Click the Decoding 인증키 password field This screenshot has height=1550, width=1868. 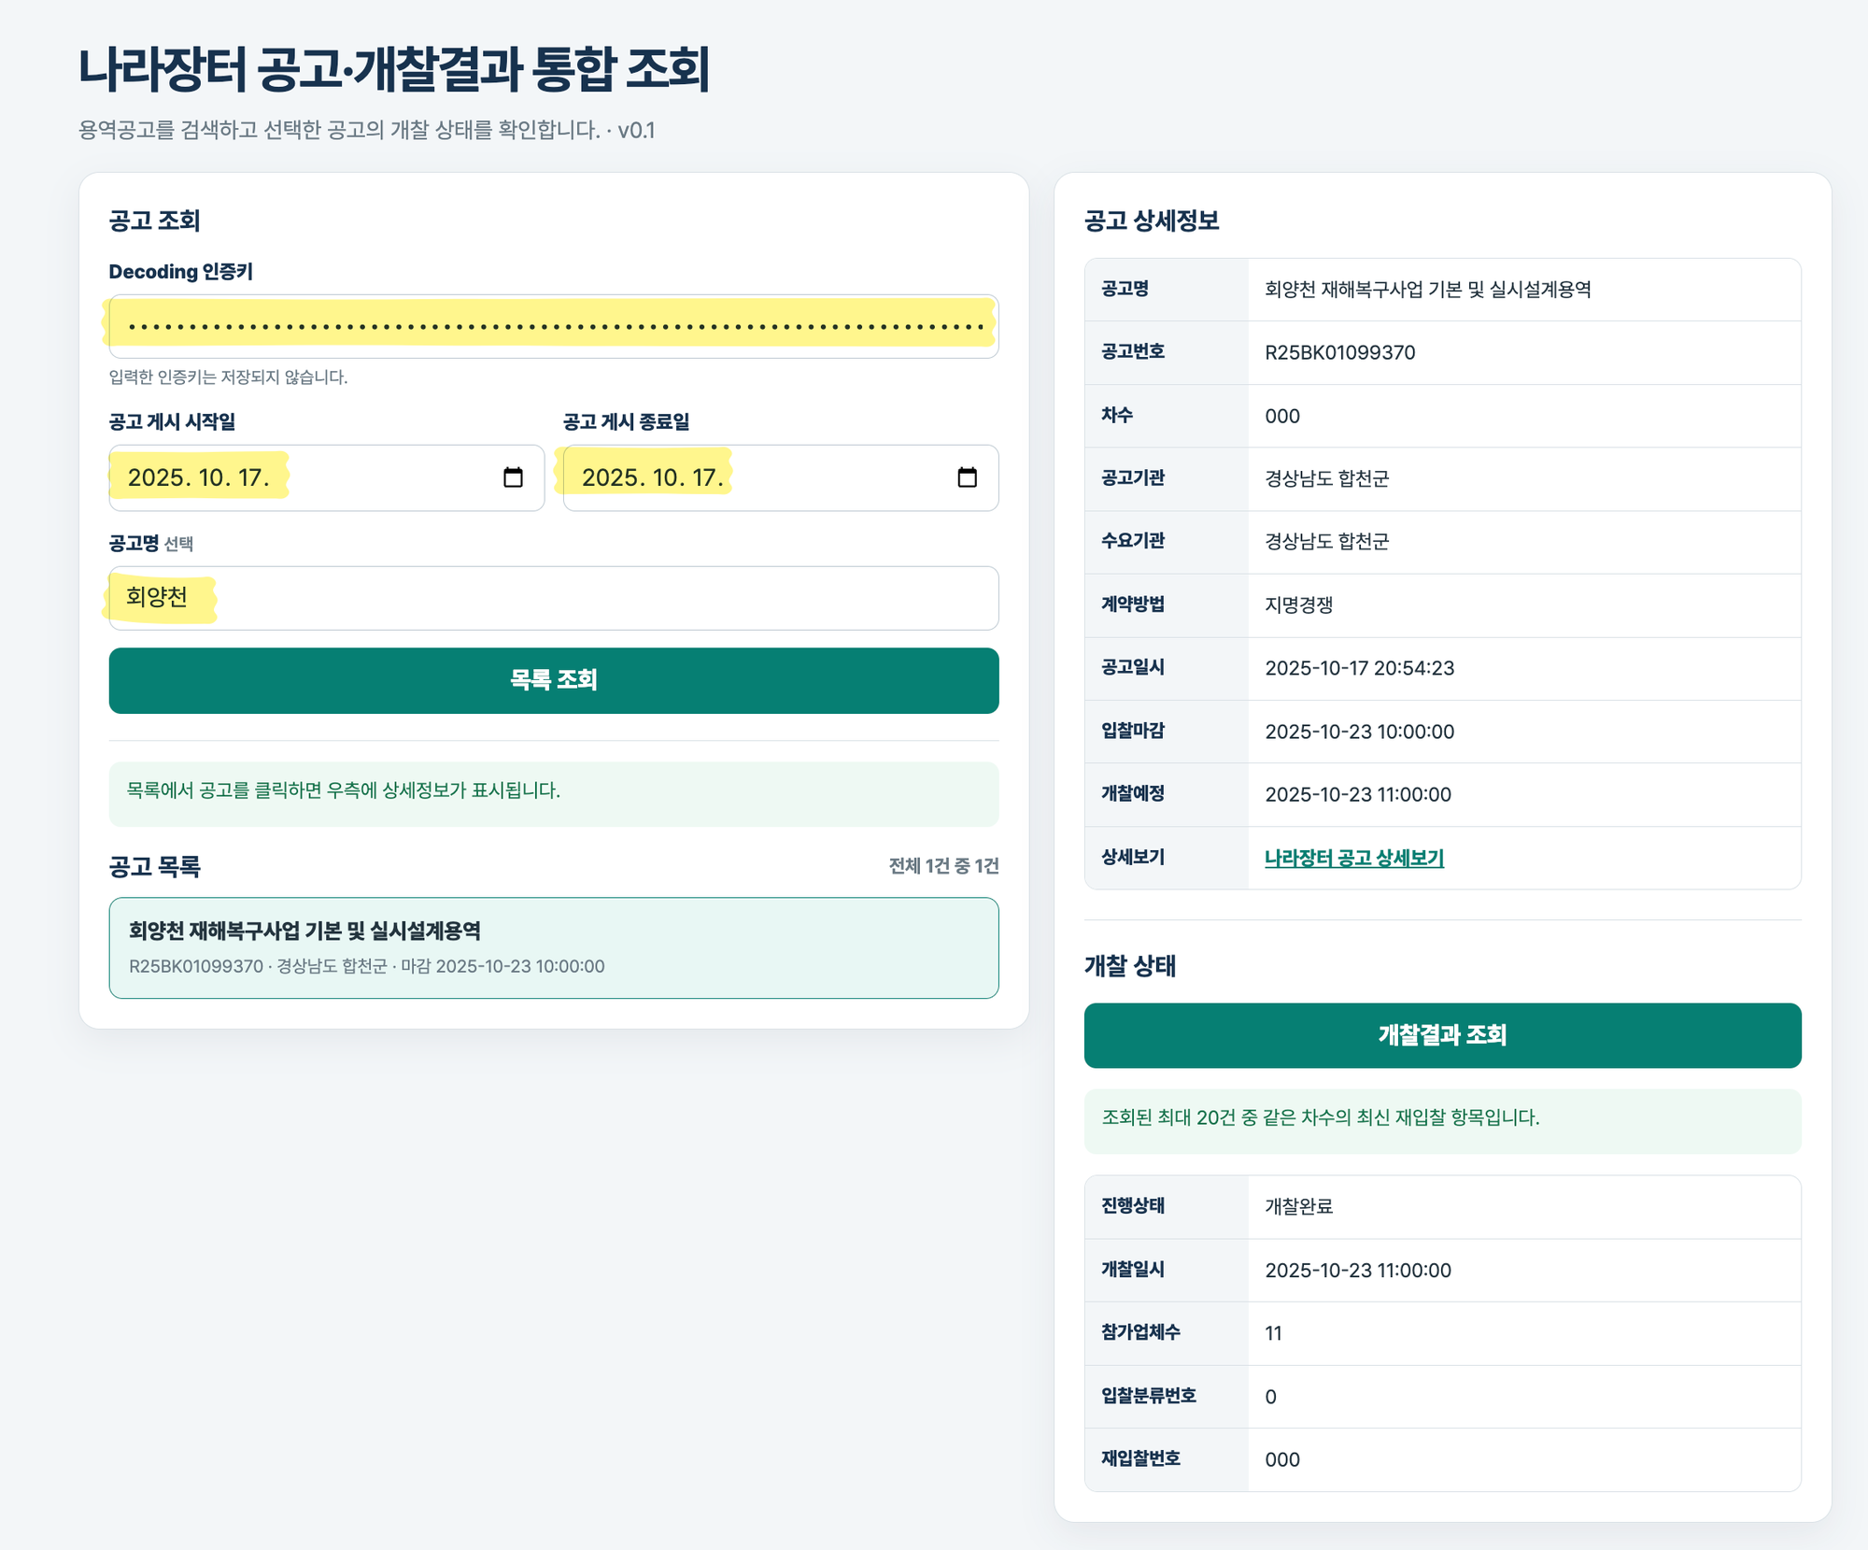[x=554, y=326]
